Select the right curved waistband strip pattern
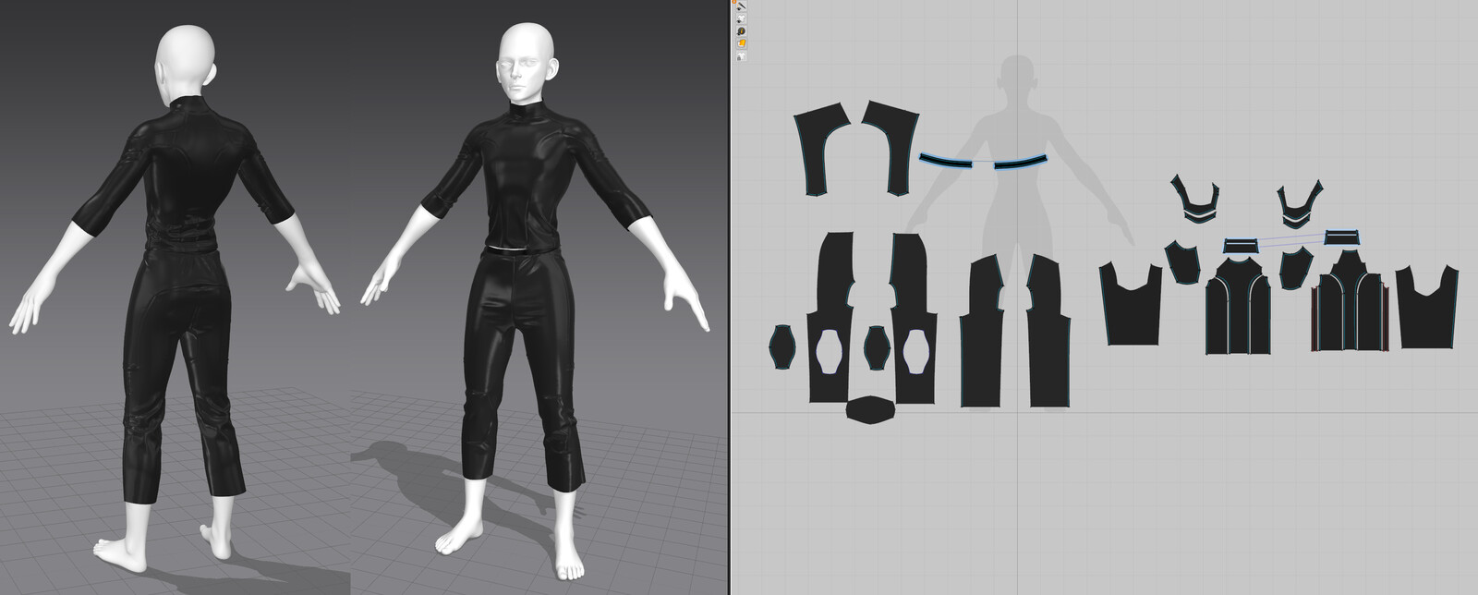Viewport: 1478px width, 595px height. (1020, 162)
